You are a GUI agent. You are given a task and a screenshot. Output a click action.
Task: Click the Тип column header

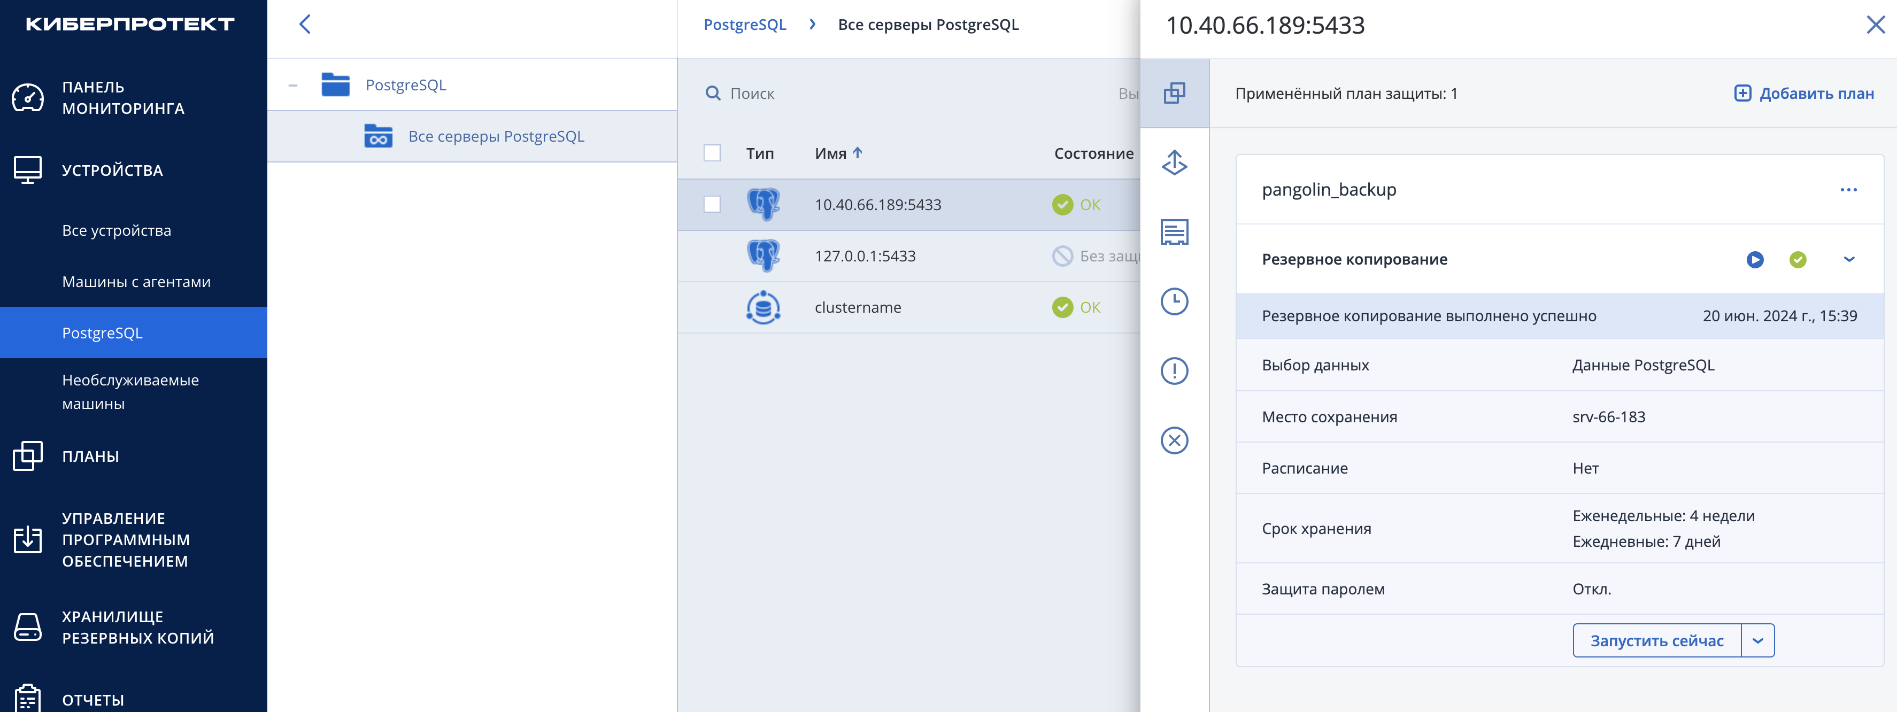click(x=760, y=153)
